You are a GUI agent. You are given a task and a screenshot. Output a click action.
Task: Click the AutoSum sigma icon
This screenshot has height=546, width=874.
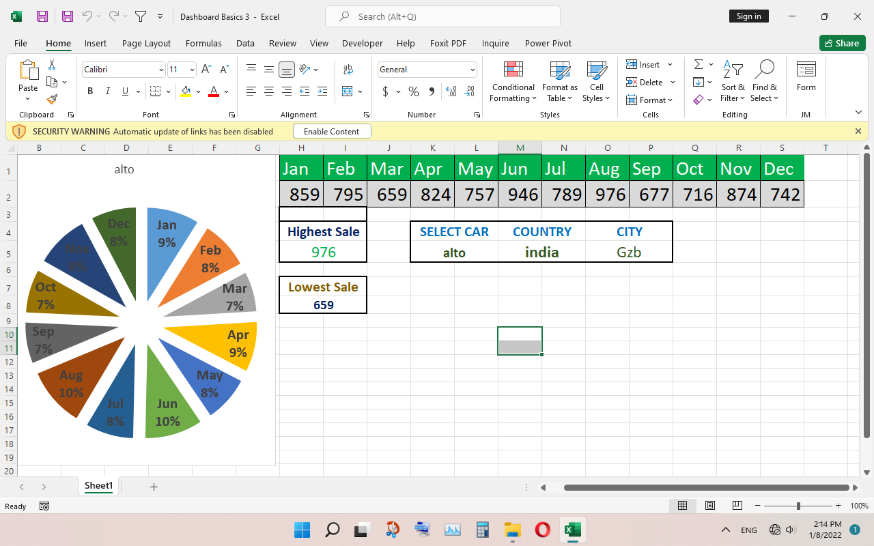[699, 64]
